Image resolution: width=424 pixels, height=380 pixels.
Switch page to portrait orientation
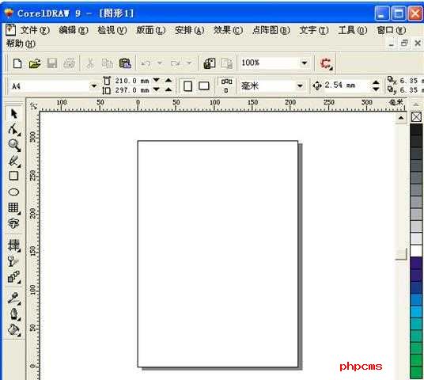(187, 86)
